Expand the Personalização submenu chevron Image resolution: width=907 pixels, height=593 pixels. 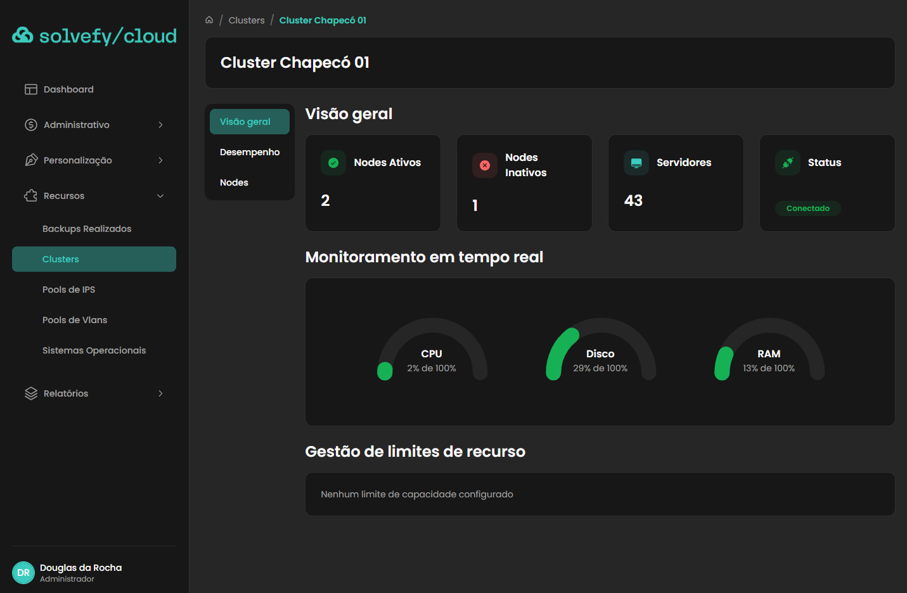point(160,160)
